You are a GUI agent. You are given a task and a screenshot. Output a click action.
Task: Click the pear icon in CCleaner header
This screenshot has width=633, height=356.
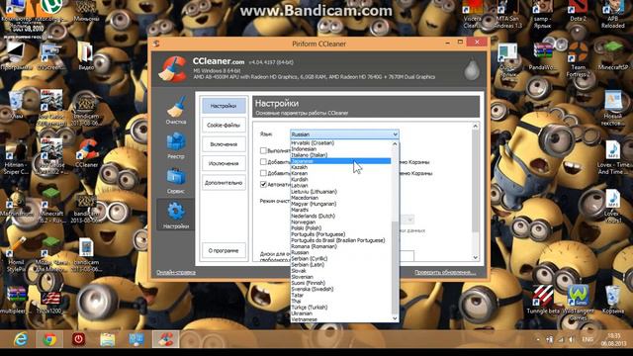click(x=471, y=69)
